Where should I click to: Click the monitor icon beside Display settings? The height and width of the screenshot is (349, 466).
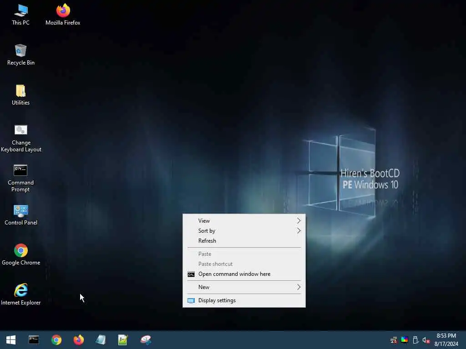[x=191, y=301]
